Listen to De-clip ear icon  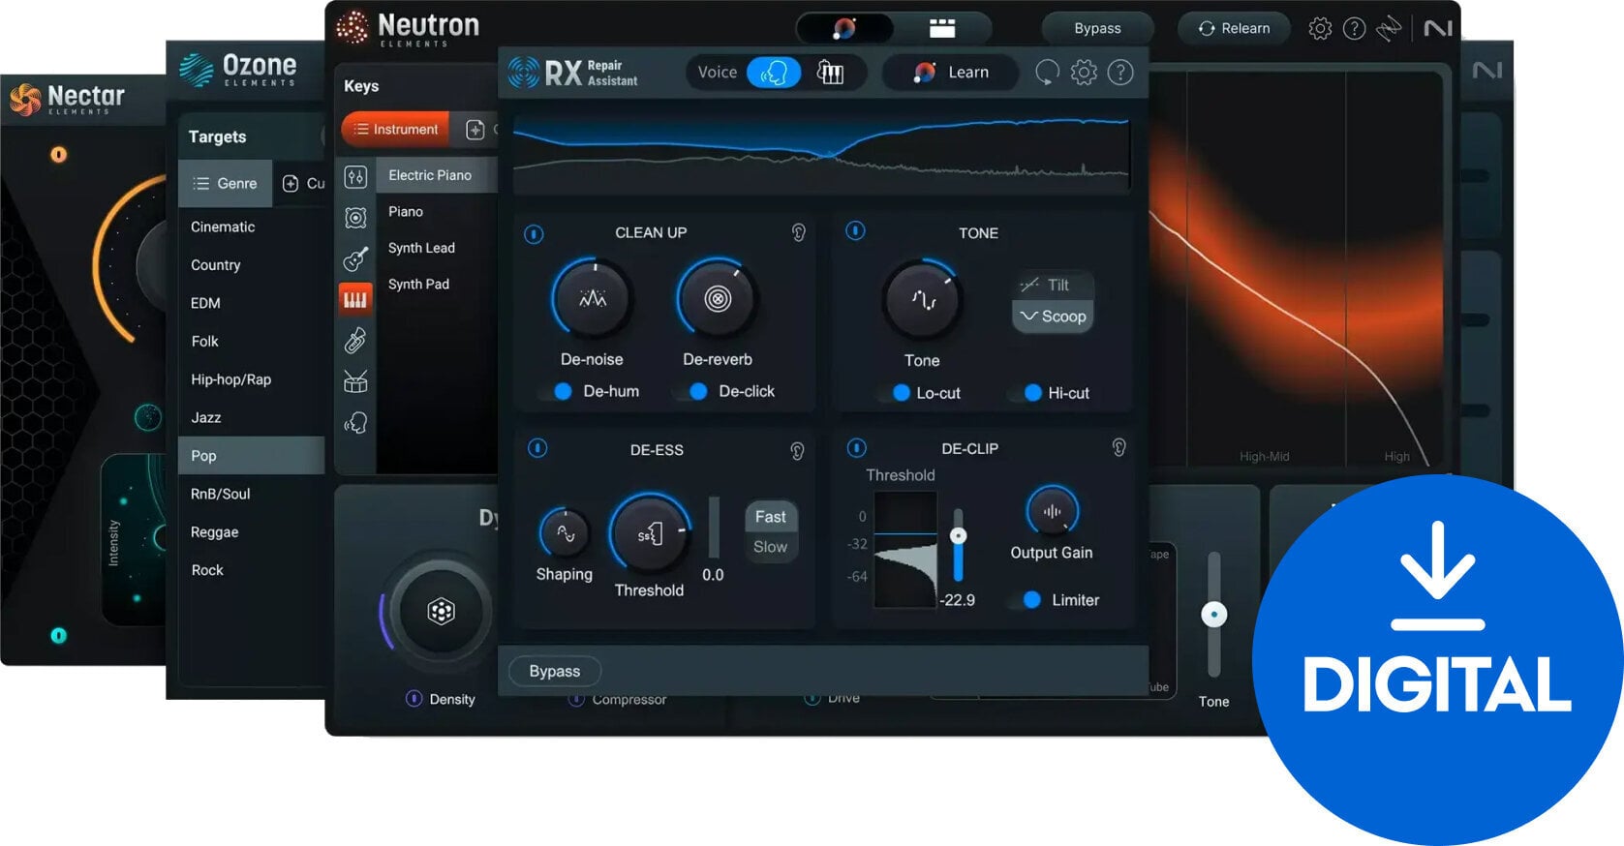(1118, 447)
